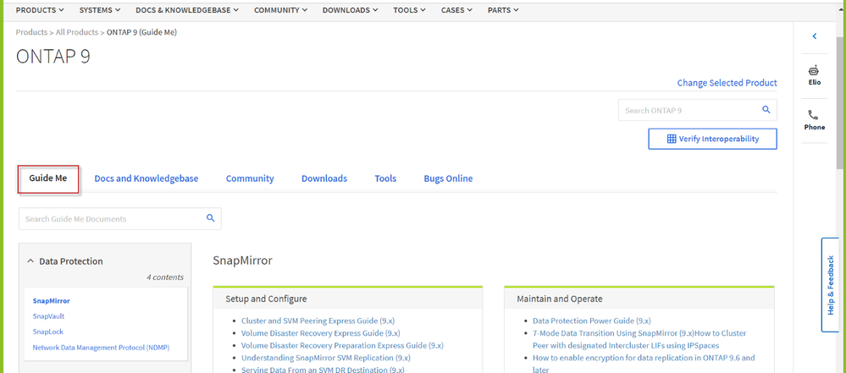Switch to Docs and Knowledgebase tab
Viewport: 846px width, 373px height.
(x=147, y=178)
